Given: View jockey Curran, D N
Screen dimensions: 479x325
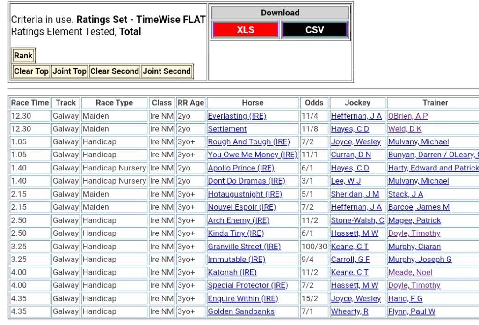Looking at the screenshot, I should (351, 155).
